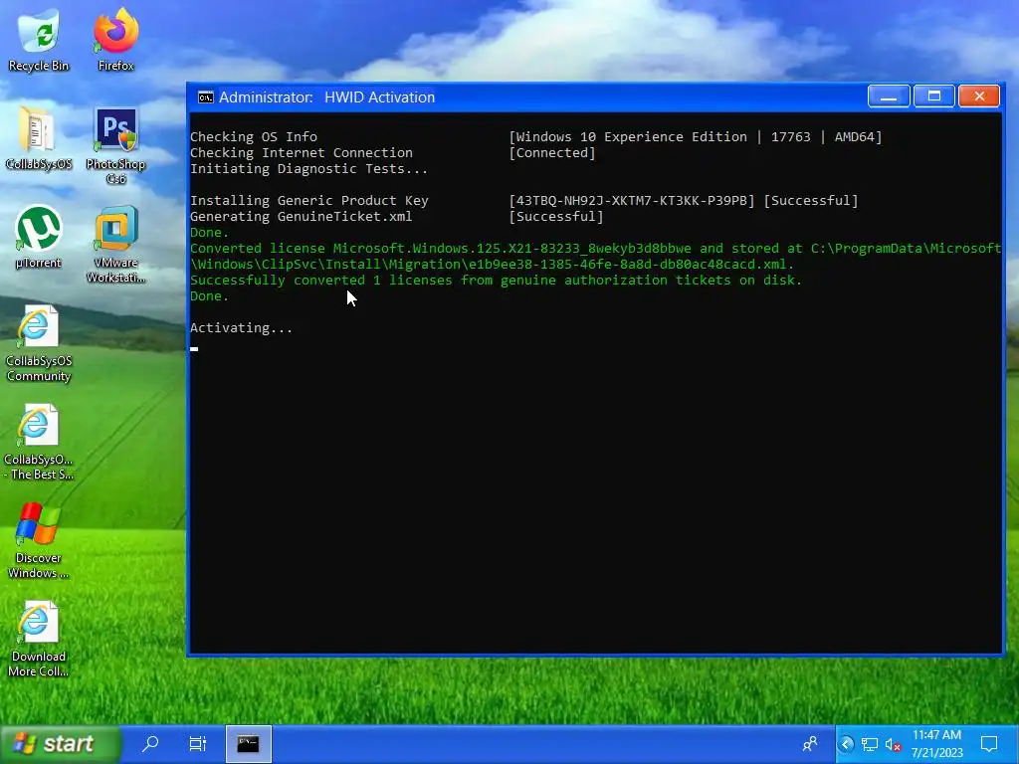Viewport: 1019px width, 764px height.
Task: Click the "Installing Generic Product Key" label
Action: [308, 201]
